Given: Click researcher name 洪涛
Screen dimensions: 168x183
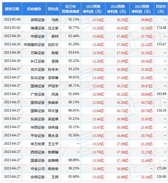Looking at the screenshot, I should [55, 94].
